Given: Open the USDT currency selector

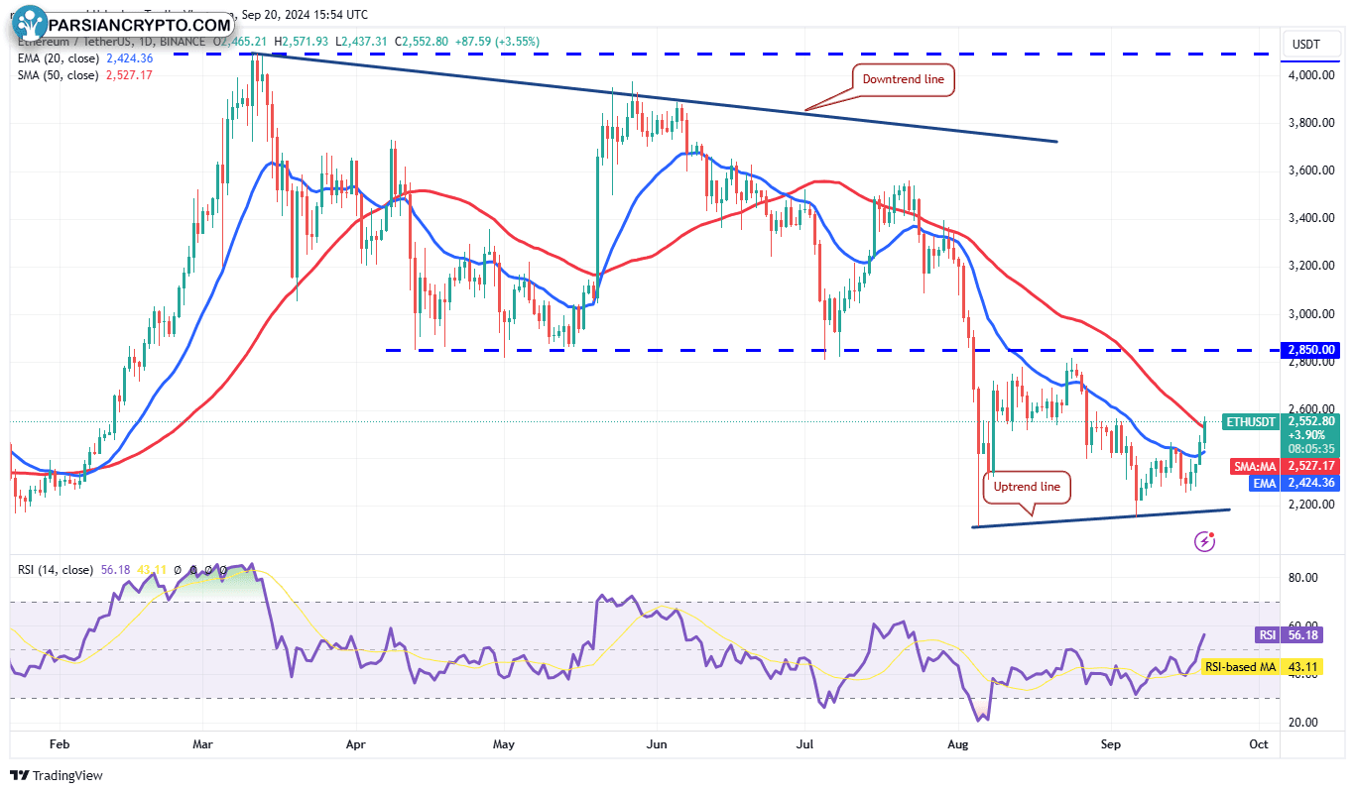Looking at the screenshot, I should (x=1311, y=44).
